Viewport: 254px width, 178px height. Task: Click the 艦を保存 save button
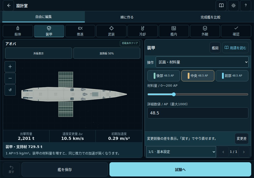[65, 169]
